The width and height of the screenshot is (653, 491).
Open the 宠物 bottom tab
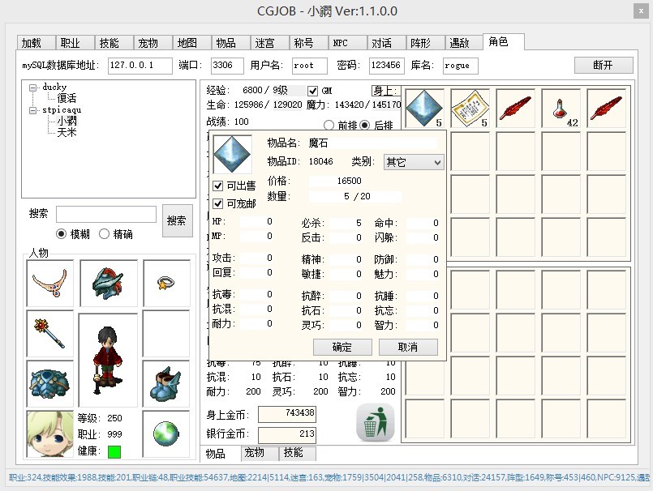(254, 453)
